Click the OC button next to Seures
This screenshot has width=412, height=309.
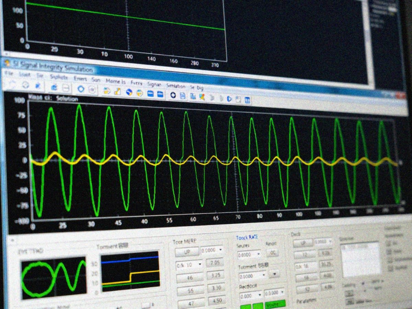click(273, 253)
